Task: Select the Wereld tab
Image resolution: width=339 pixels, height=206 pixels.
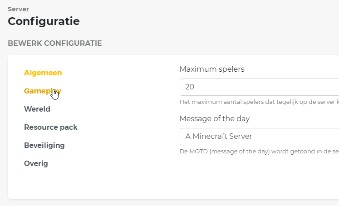Action: pos(37,109)
